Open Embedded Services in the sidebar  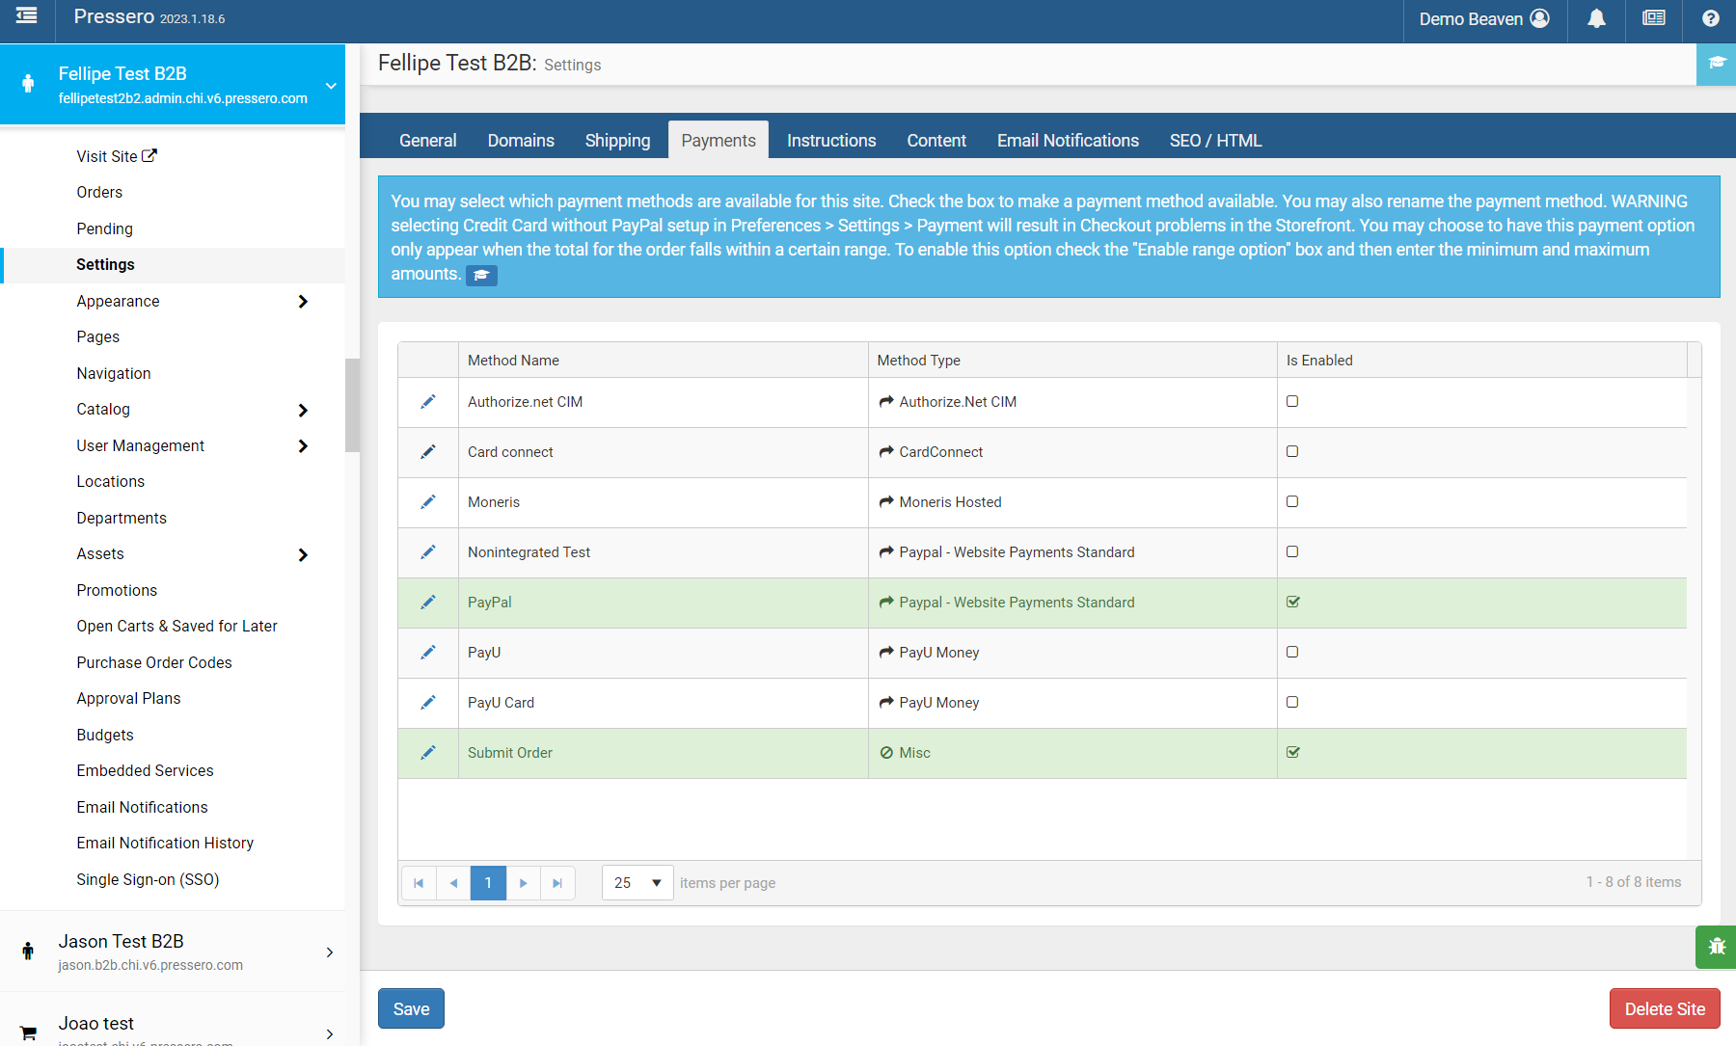click(x=145, y=770)
